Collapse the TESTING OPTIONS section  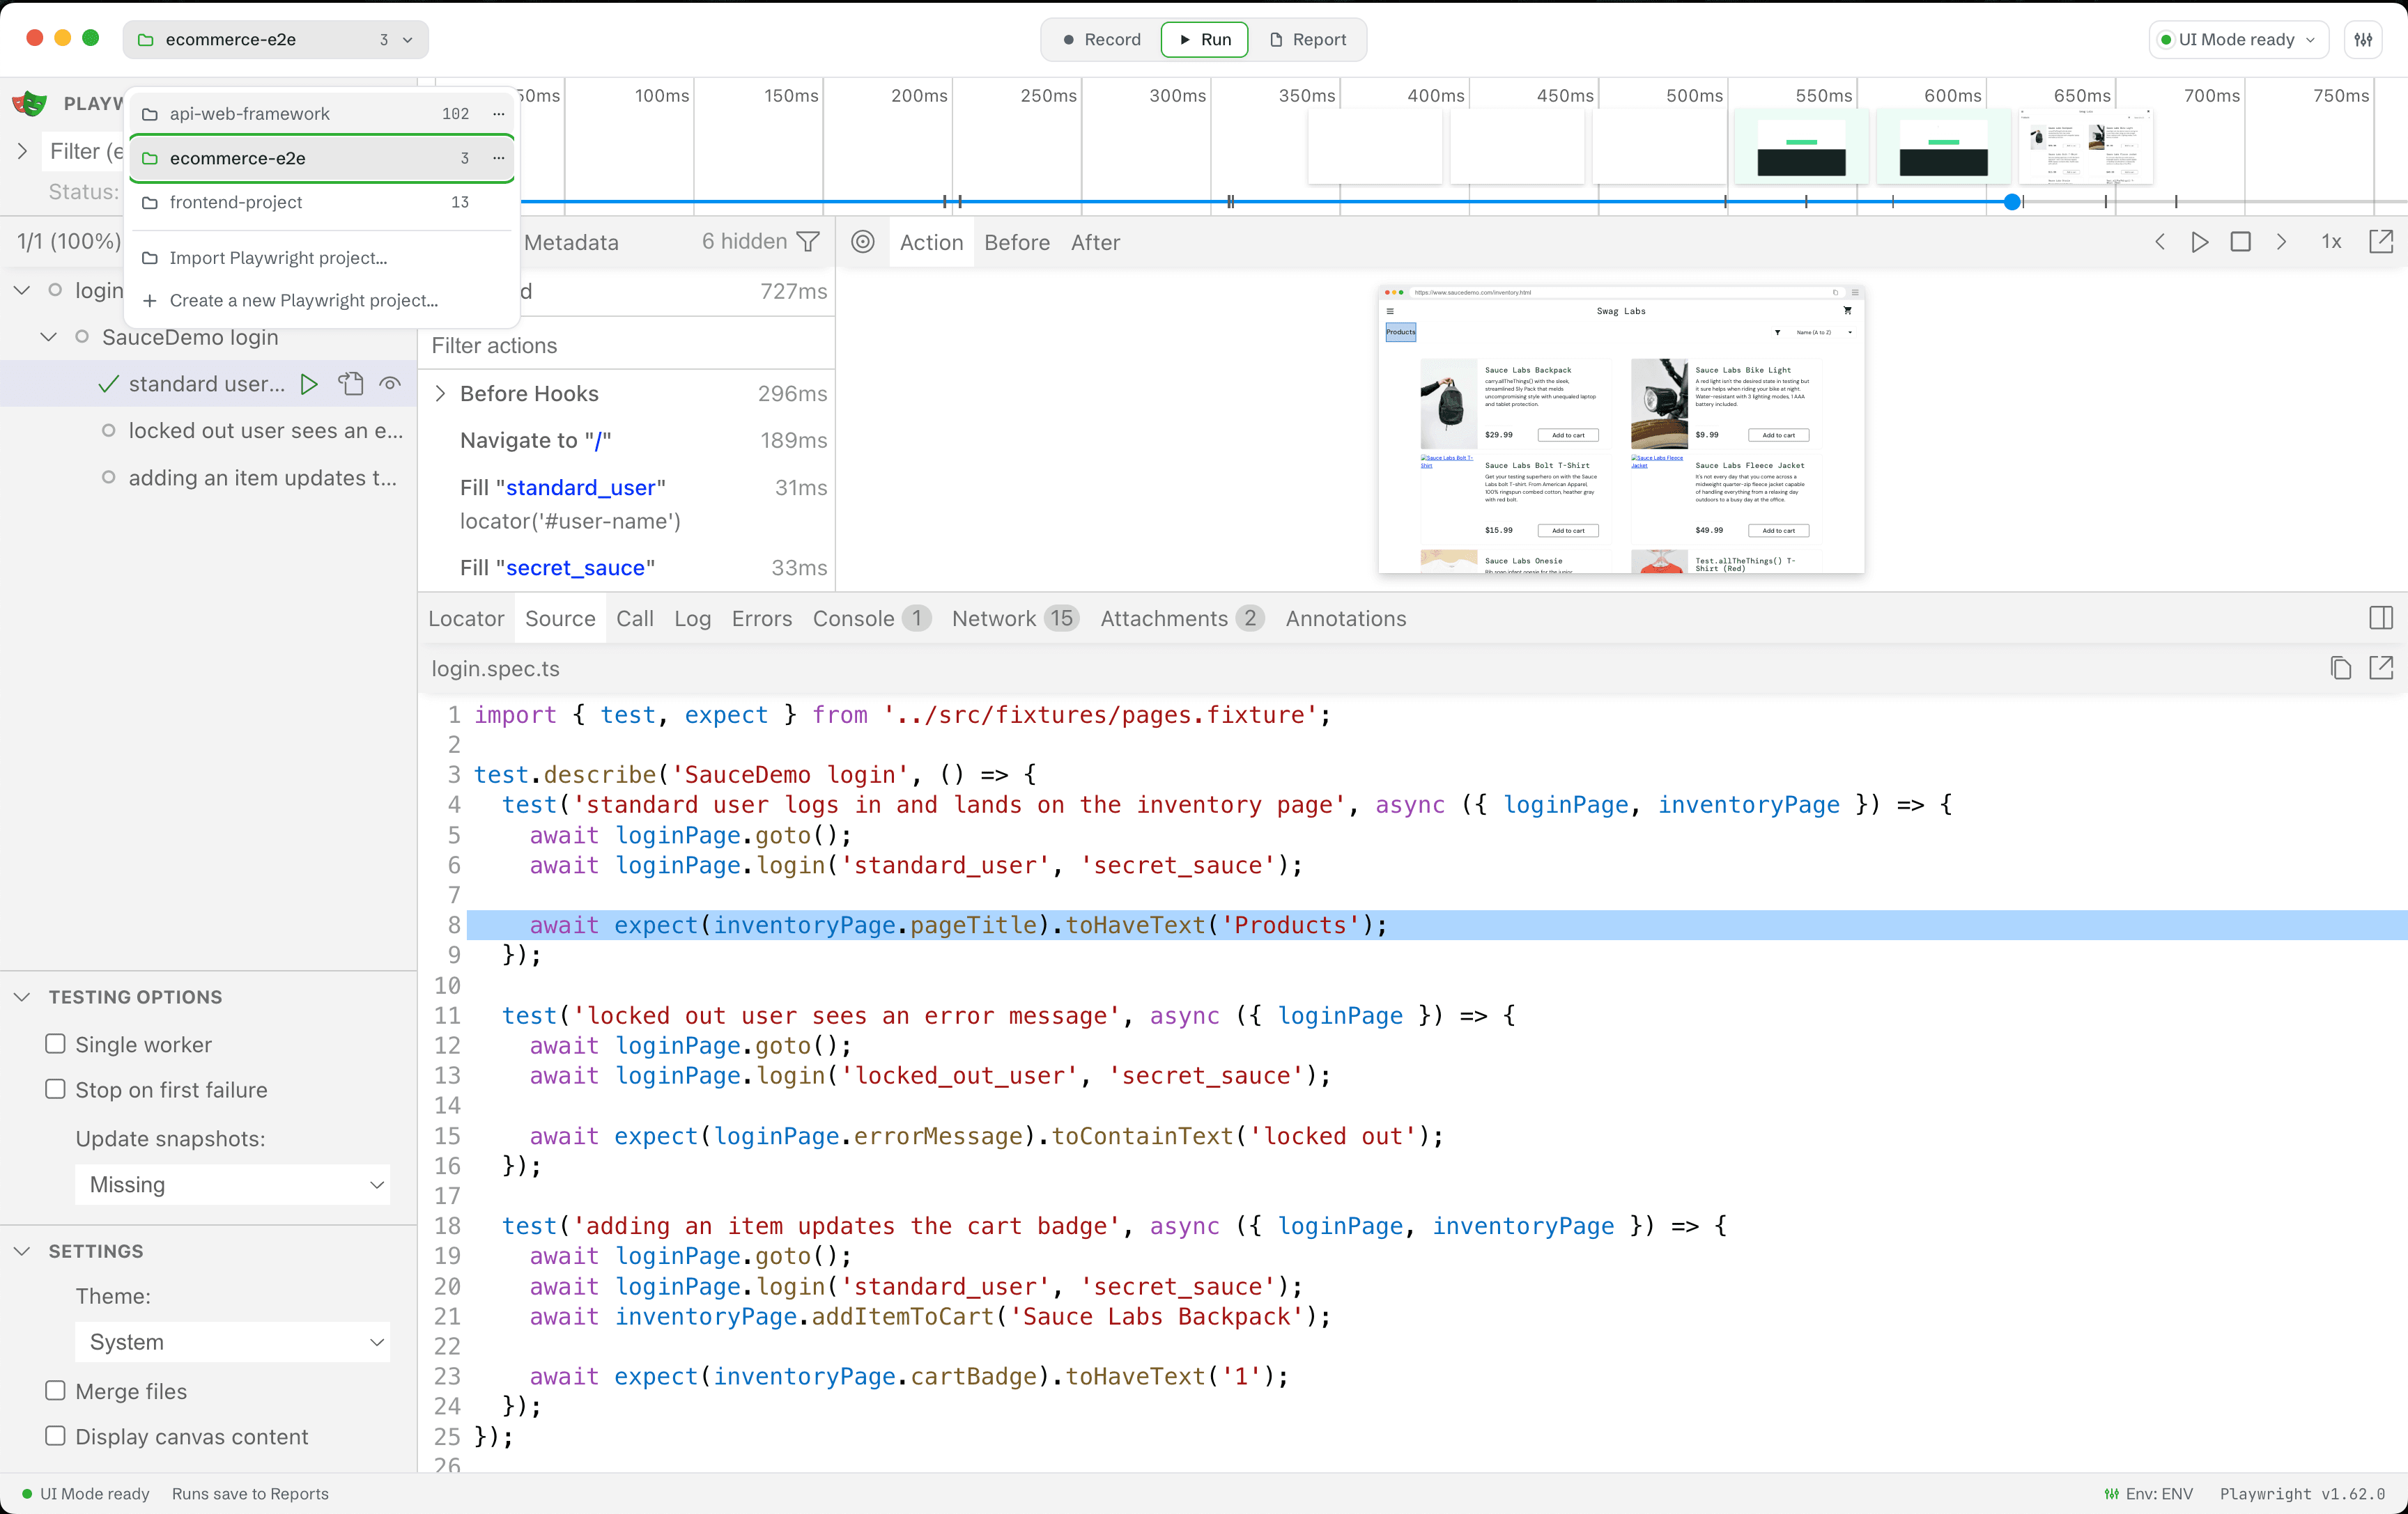pyautogui.click(x=22, y=997)
